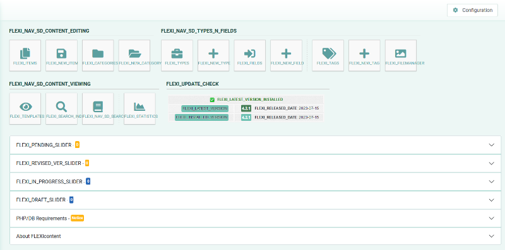The height and width of the screenshot is (250, 505).
Task: Expand FLEXI_REVISED_VER_SLIDER panel chevron
Action: coord(492,163)
